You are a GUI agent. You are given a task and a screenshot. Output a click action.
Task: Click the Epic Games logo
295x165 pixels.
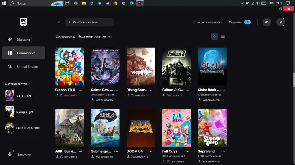tap(24, 22)
